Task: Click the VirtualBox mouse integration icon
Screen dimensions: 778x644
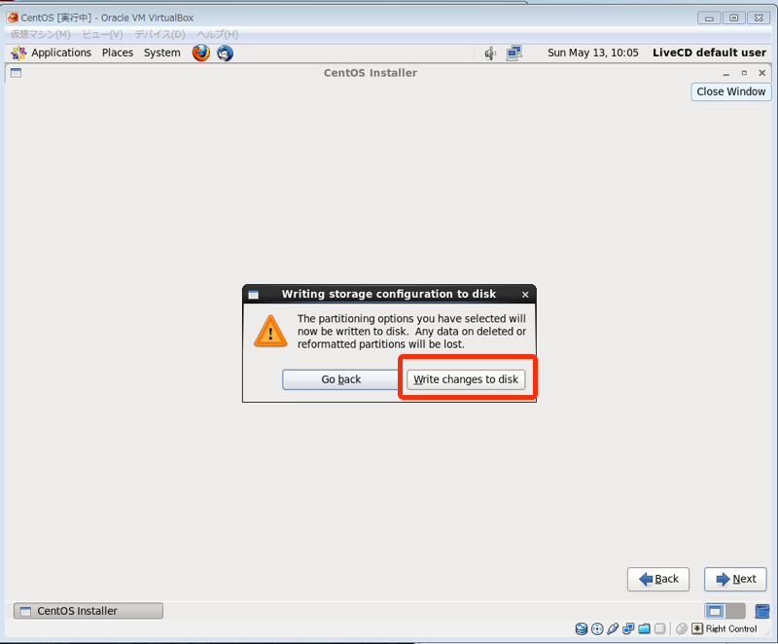Action: click(682, 628)
